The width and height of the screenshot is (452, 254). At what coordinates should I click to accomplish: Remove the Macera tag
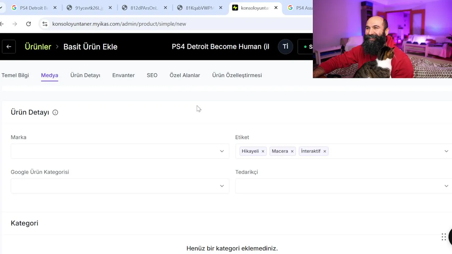[292, 151]
